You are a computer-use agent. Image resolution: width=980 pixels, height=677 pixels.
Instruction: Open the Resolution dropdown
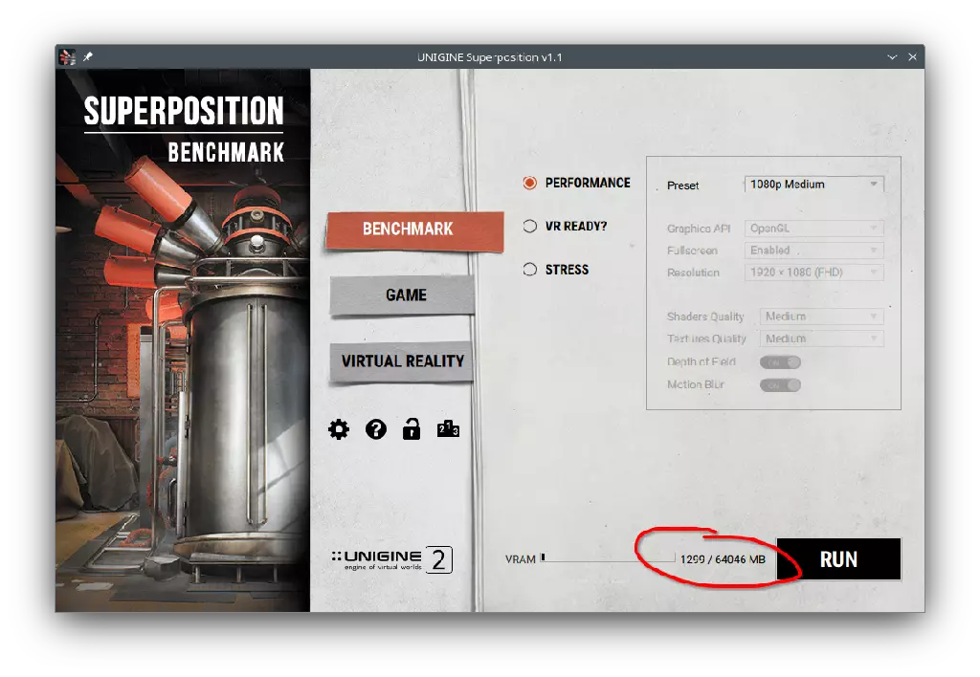(x=813, y=273)
